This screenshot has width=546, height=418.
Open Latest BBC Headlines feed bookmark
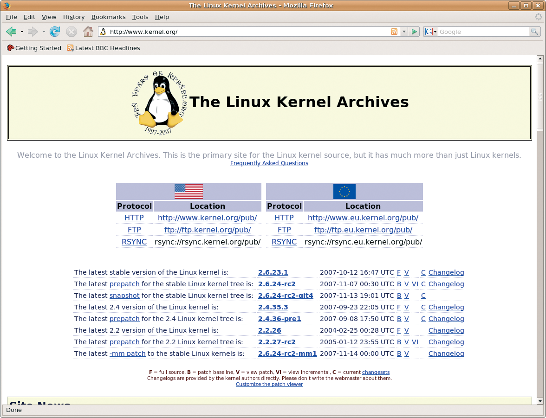(104, 48)
